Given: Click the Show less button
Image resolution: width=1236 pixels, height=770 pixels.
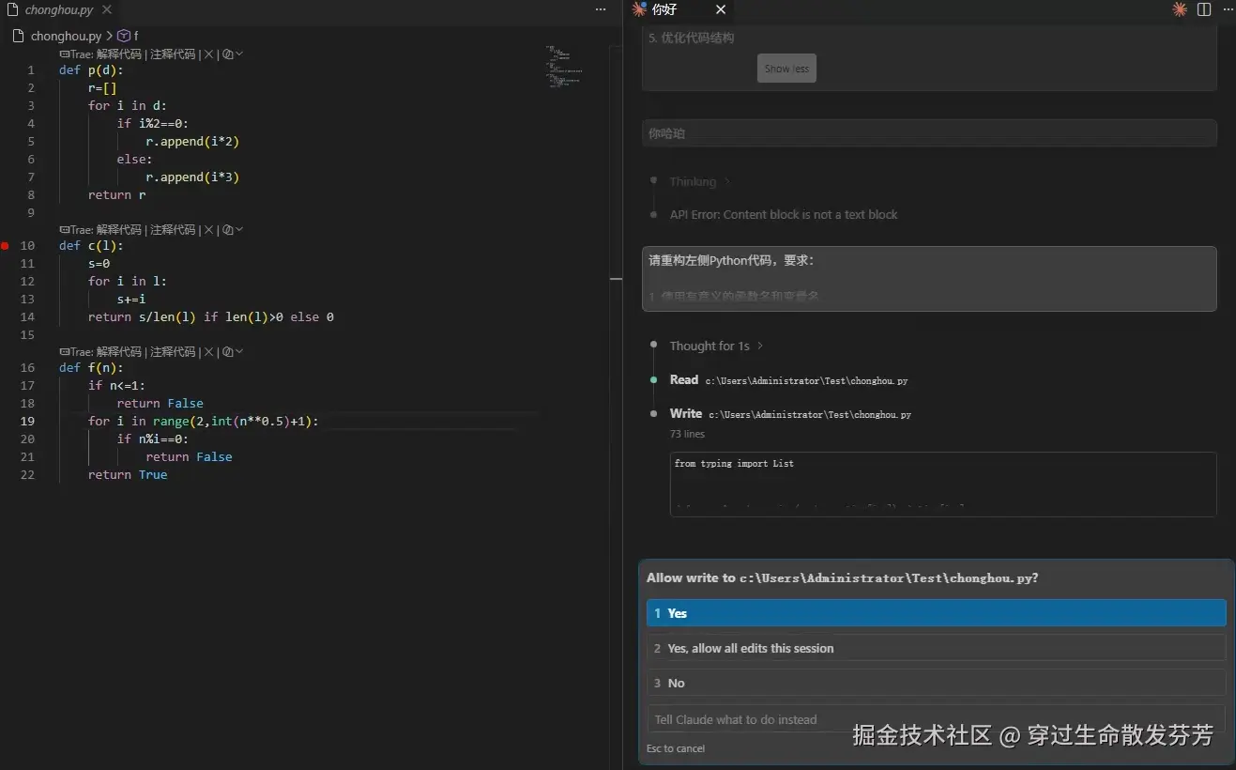Looking at the screenshot, I should coord(786,69).
